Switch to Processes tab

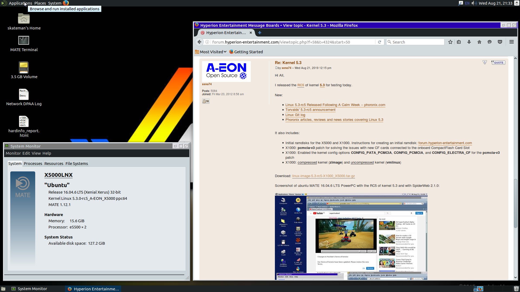33,164
